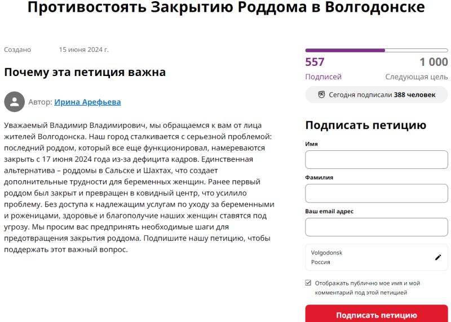Click the fist icon next to today's signers
The width and height of the screenshot is (451, 322).
coord(321,95)
